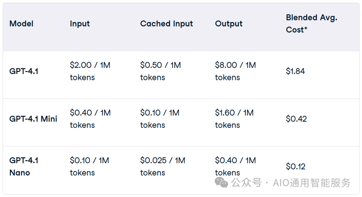Select GPT-4.1 Mini's $0.10 cached input price
This screenshot has width=362, height=197.
coord(160,119)
